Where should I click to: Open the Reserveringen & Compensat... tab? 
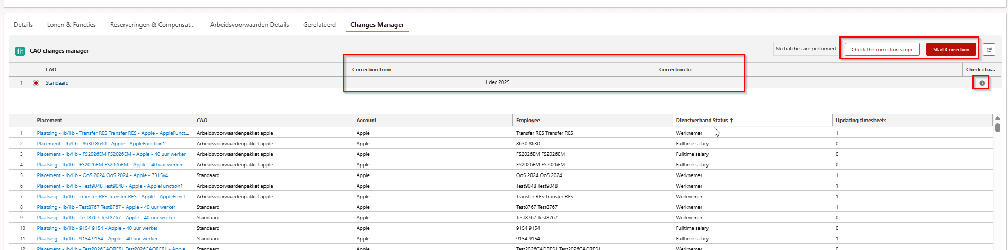(153, 25)
